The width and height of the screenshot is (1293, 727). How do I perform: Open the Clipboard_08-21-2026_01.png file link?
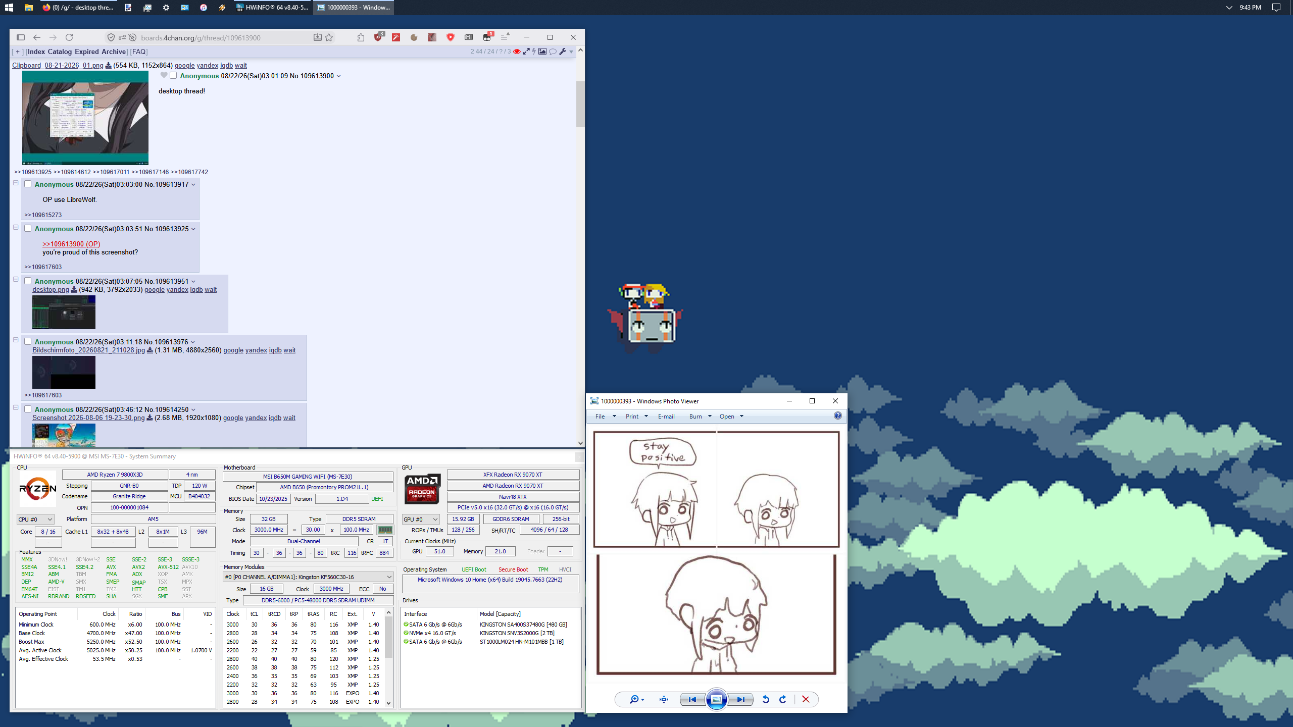(x=58, y=66)
